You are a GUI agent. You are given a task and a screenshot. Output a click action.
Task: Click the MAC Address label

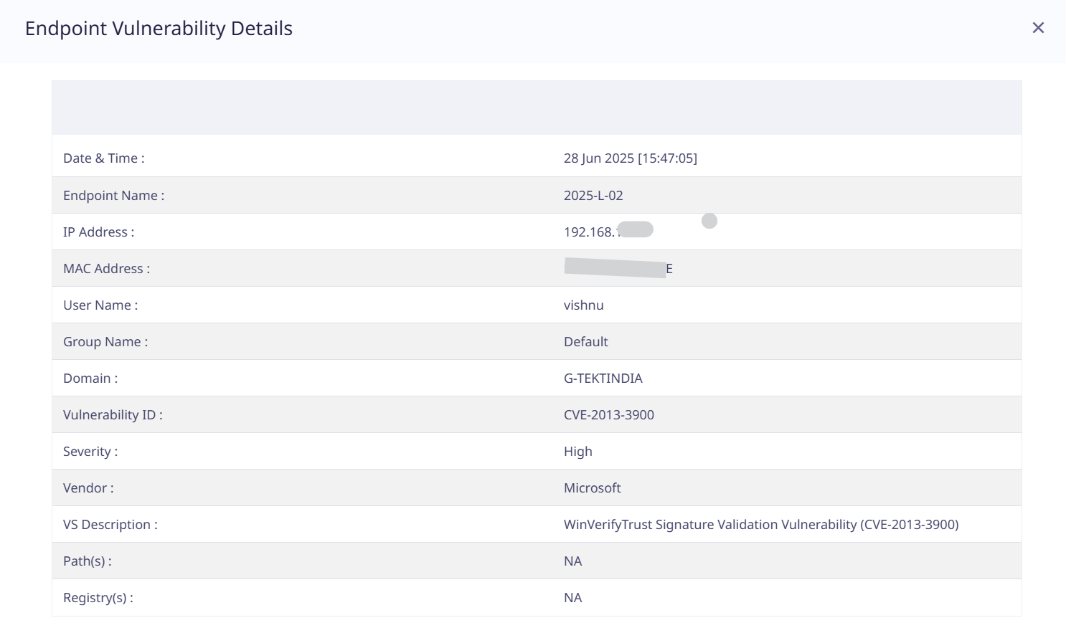(x=107, y=269)
